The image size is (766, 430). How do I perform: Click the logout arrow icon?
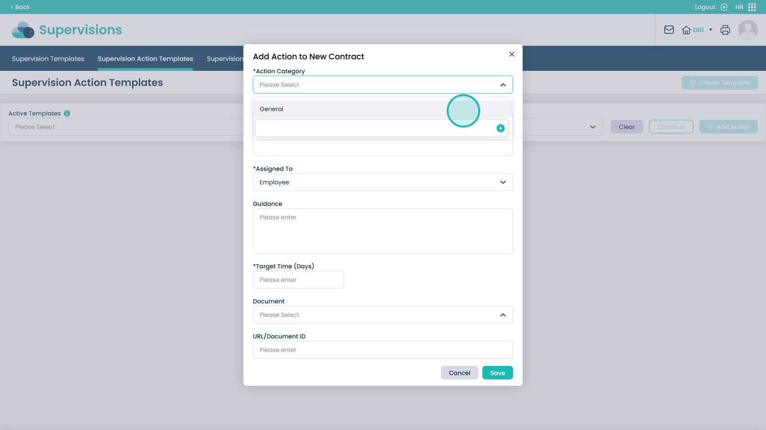pyautogui.click(x=724, y=7)
